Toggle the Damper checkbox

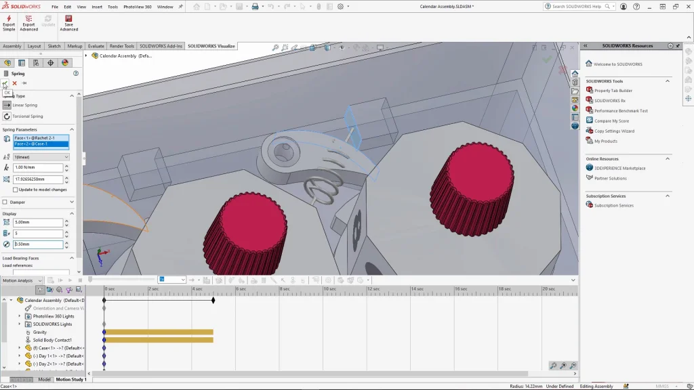5,202
